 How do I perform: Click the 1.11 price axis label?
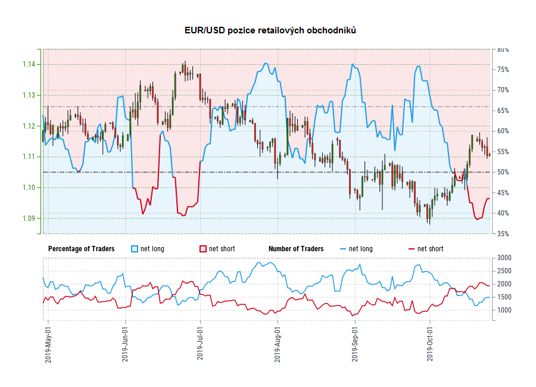click(29, 157)
